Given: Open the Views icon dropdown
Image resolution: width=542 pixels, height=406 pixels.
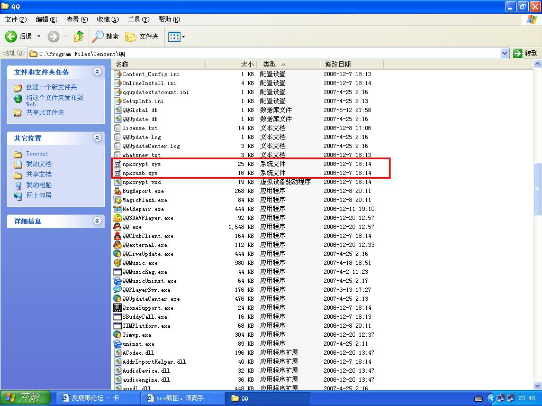Looking at the screenshot, I should pyautogui.click(x=176, y=36).
